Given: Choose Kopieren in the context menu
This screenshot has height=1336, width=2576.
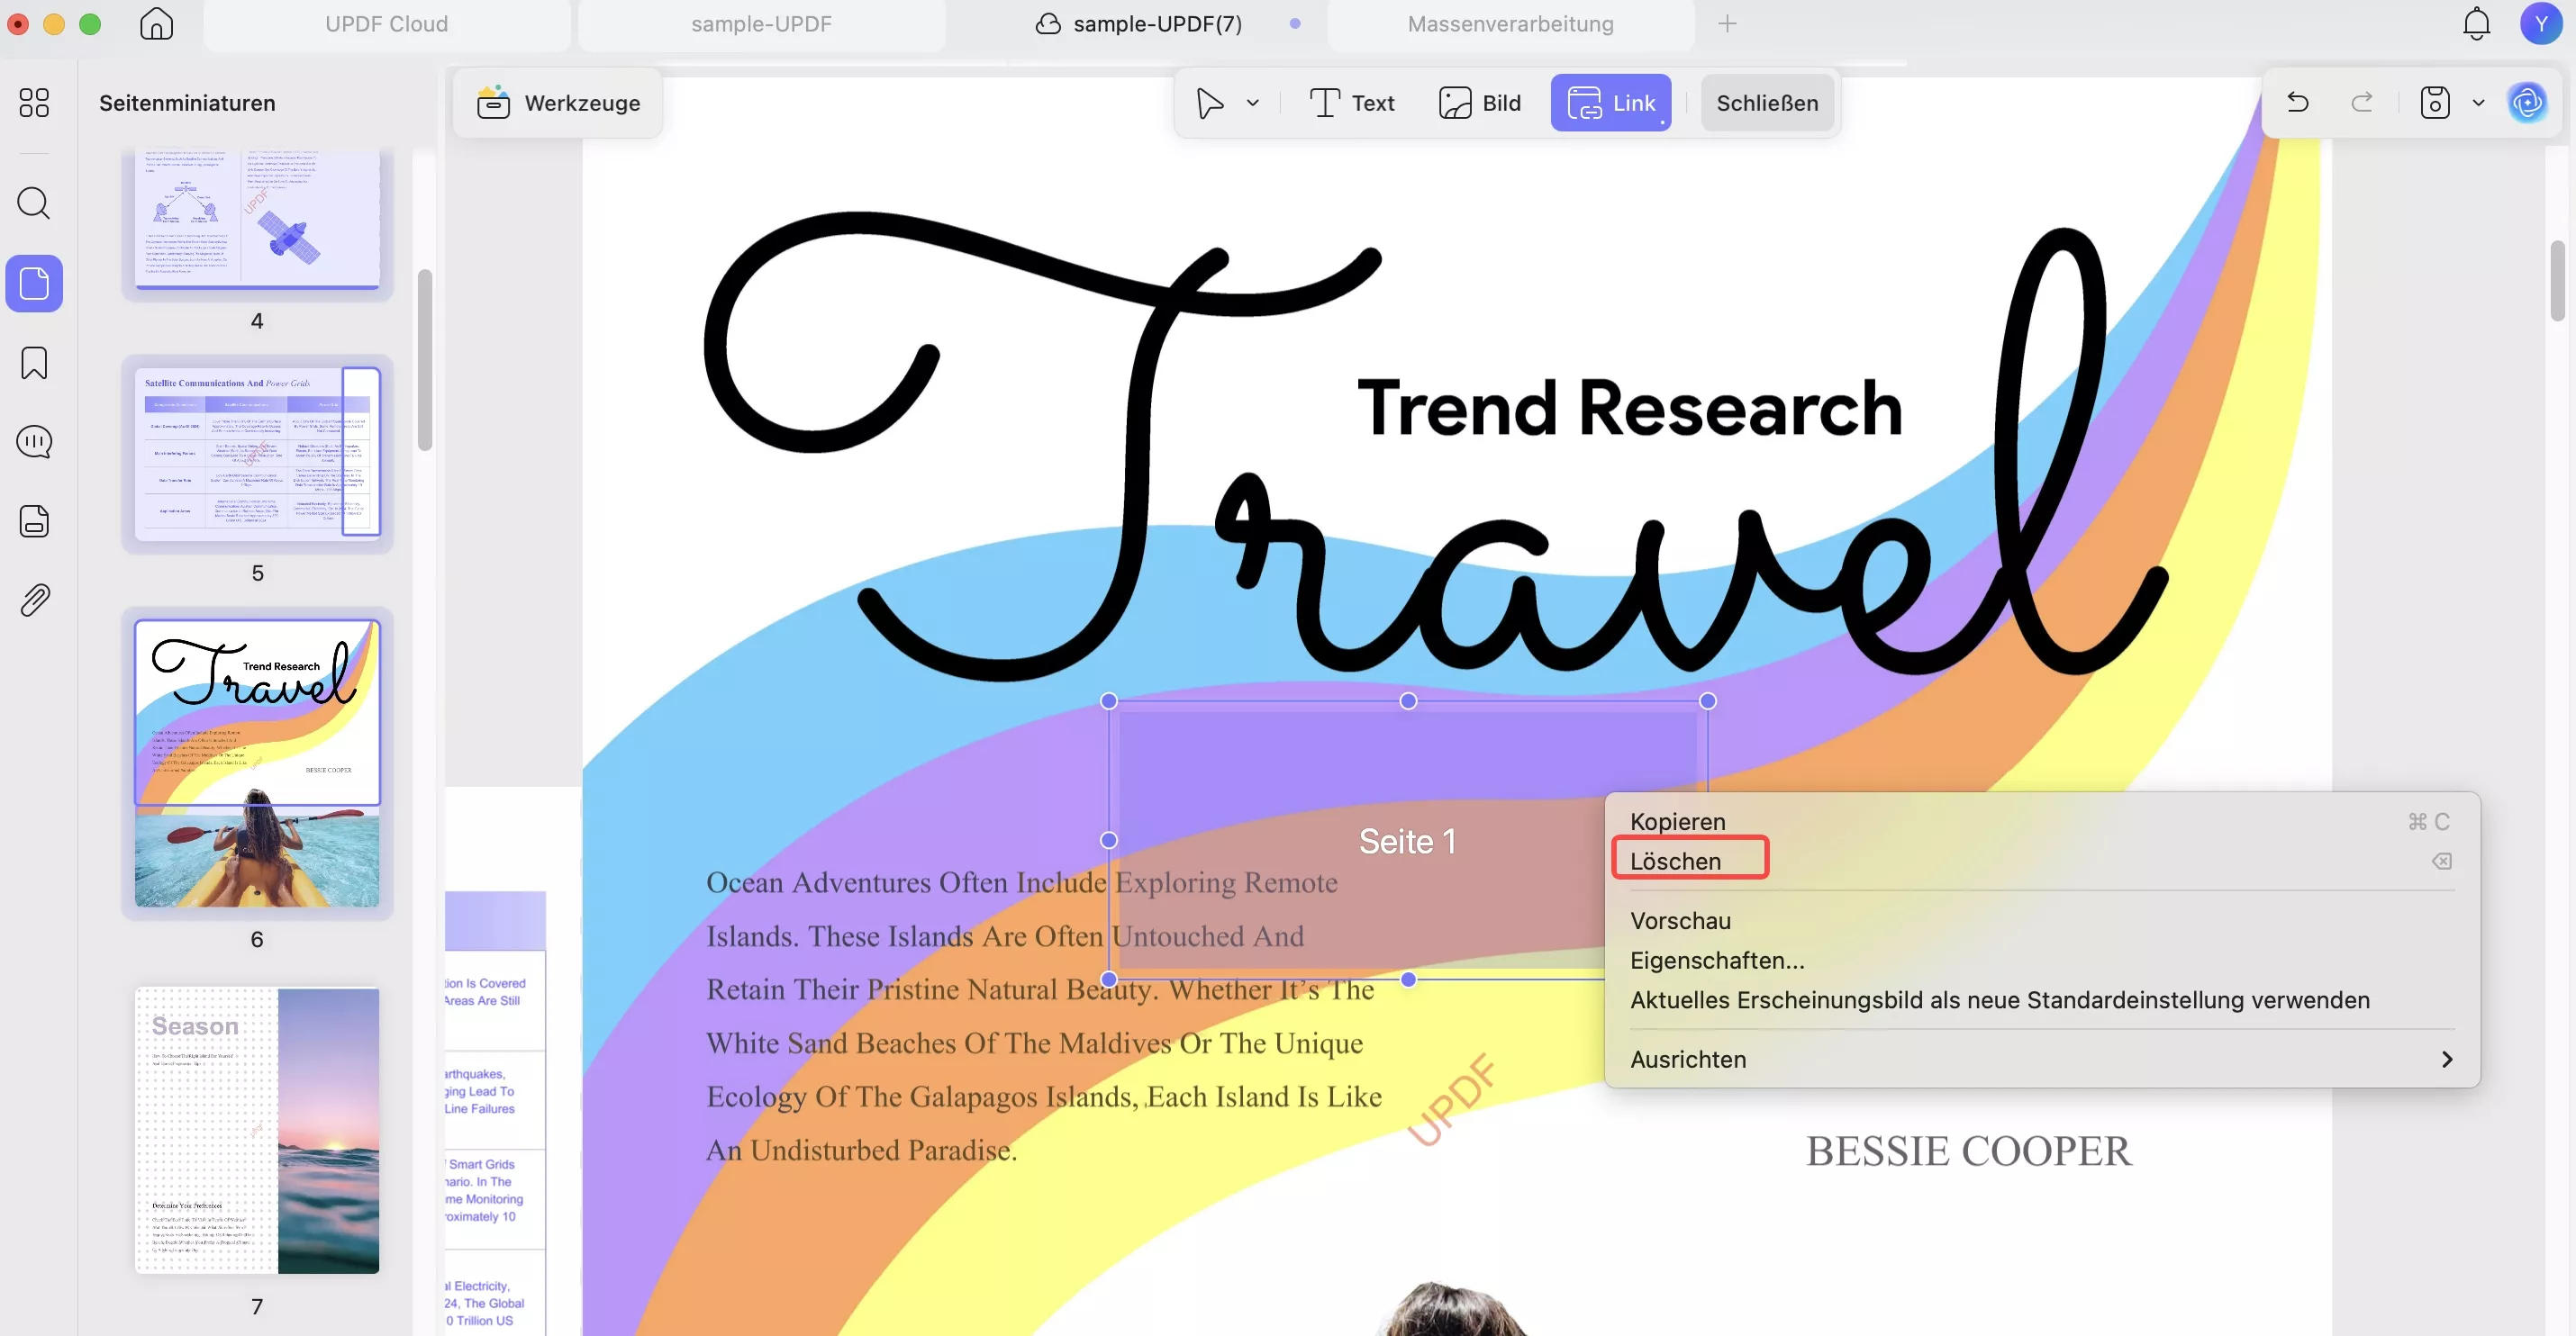Looking at the screenshot, I should pos(2042,821).
